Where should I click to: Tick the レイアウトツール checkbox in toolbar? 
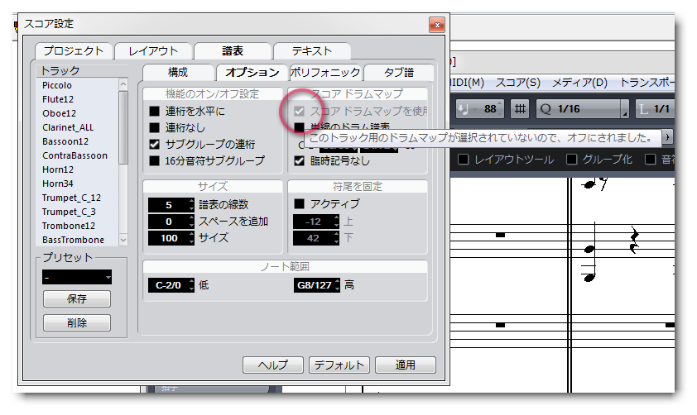464,160
